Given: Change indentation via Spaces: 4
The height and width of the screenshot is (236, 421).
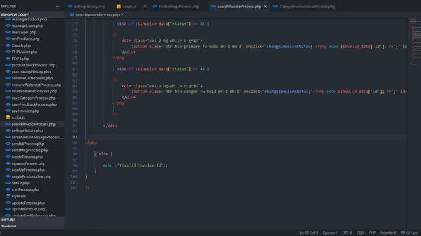Looking at the screenshot, I should point(330,233).
